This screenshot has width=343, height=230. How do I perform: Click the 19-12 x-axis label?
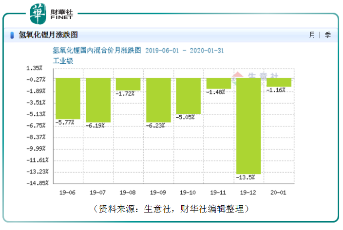click(248, 193)
